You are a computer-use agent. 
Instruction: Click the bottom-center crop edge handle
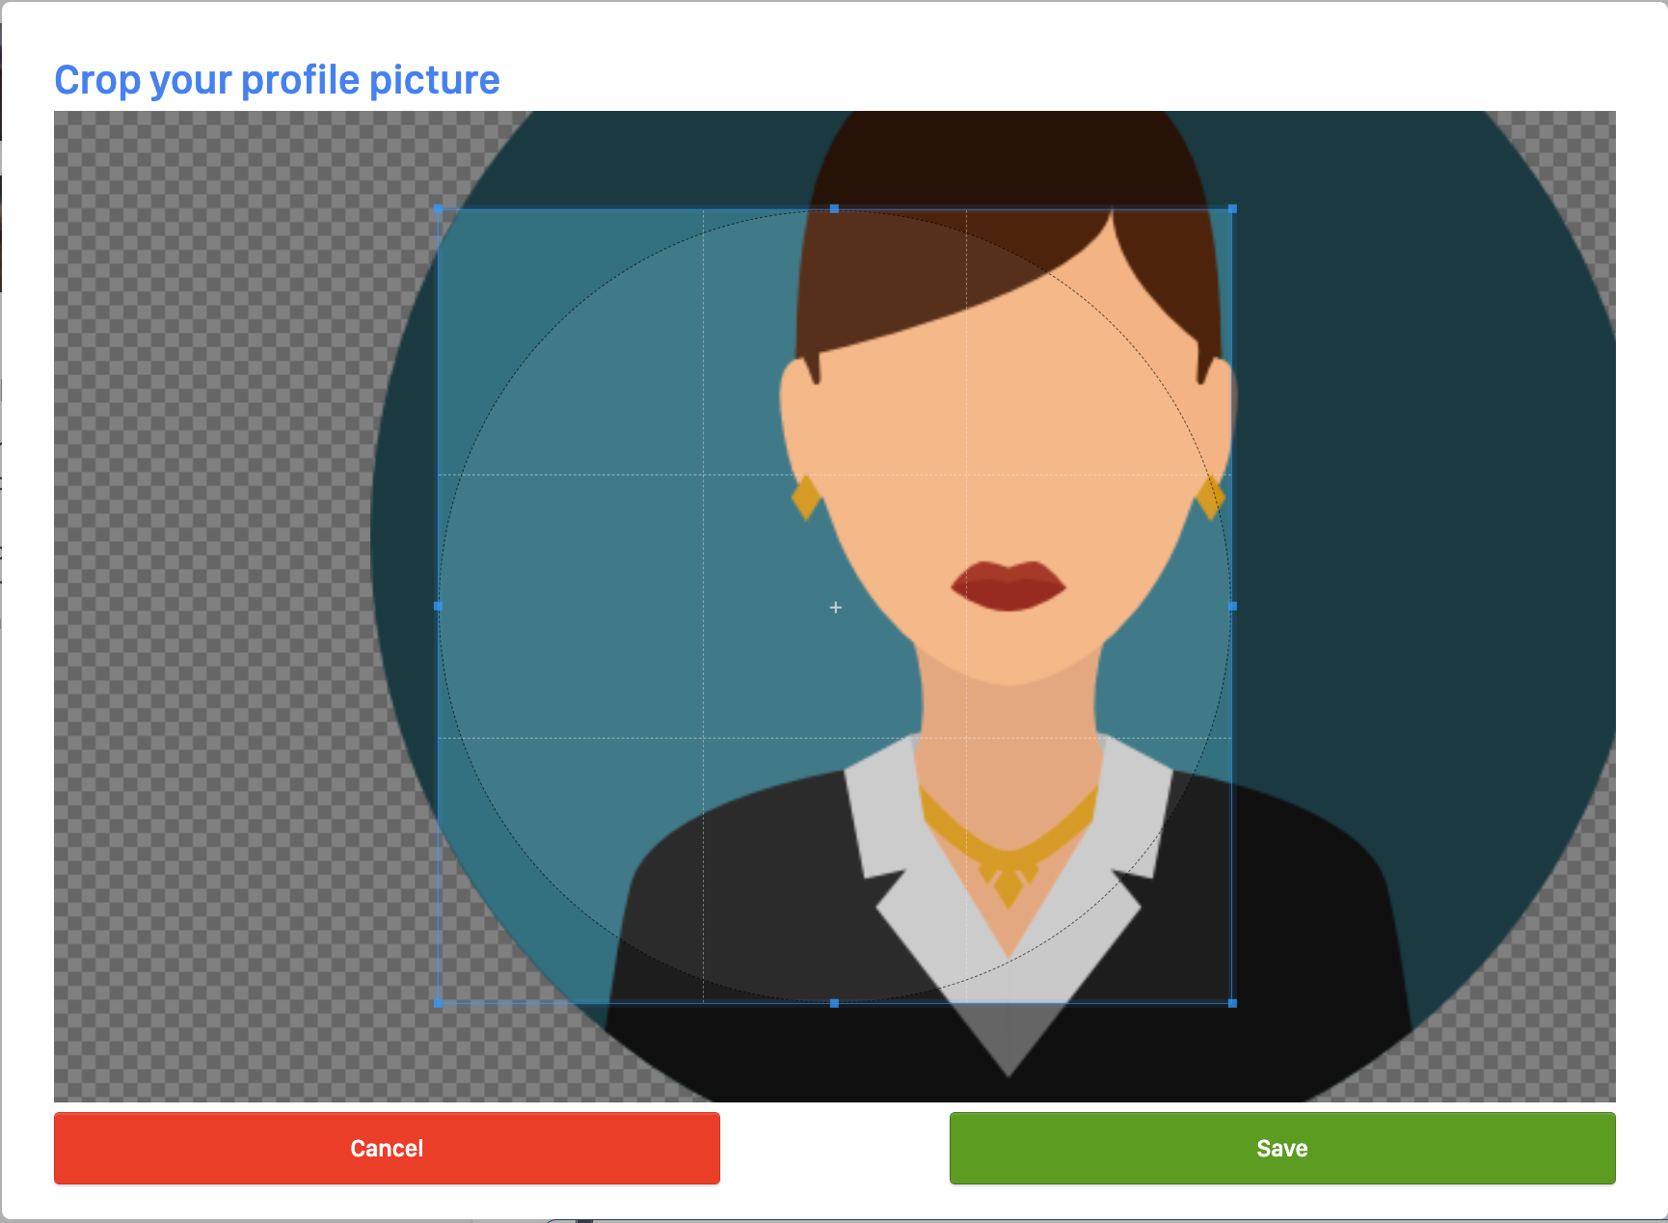pos(835,1003)
